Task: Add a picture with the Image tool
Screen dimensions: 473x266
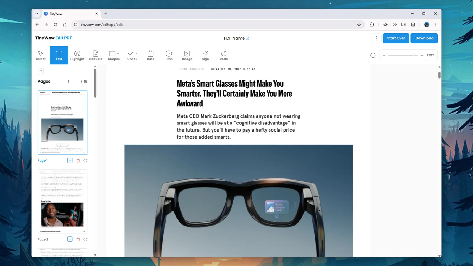Action: pos(187,55)
